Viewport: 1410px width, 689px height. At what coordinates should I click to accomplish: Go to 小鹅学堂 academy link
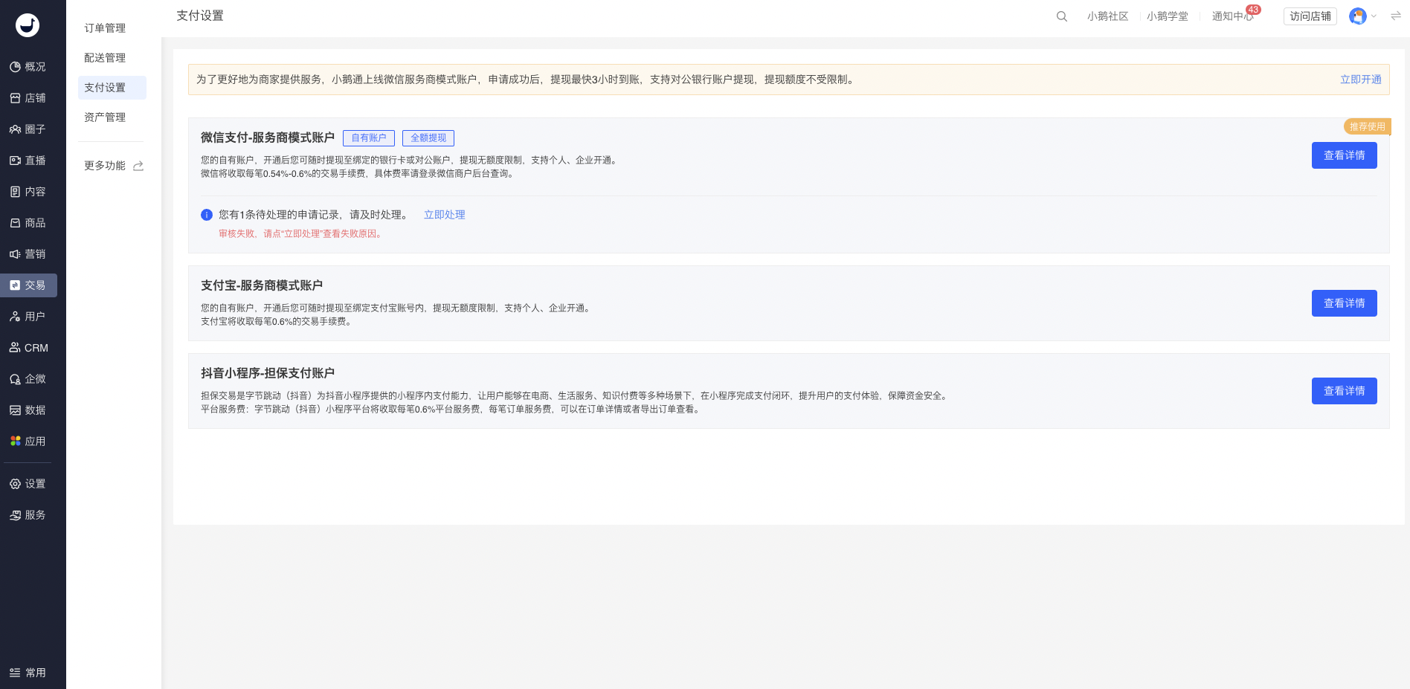[x=1167, y=16]
